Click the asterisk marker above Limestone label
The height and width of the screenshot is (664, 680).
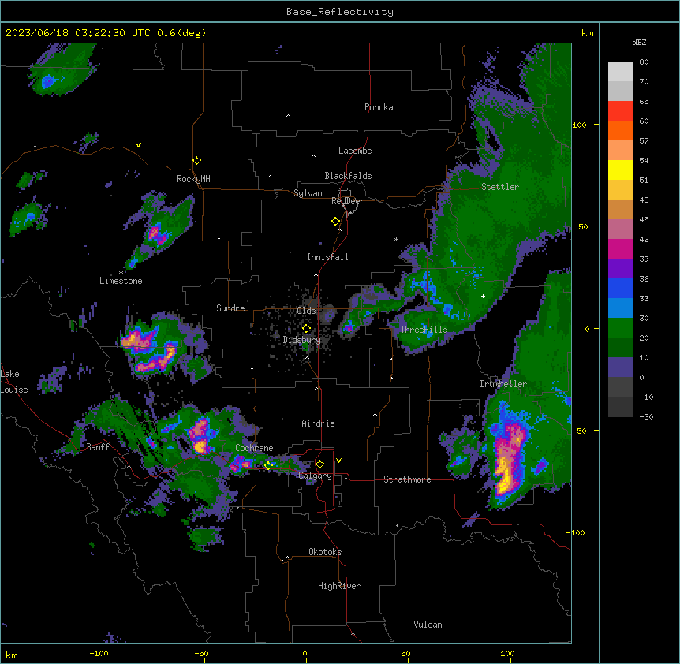pos(121,273)
